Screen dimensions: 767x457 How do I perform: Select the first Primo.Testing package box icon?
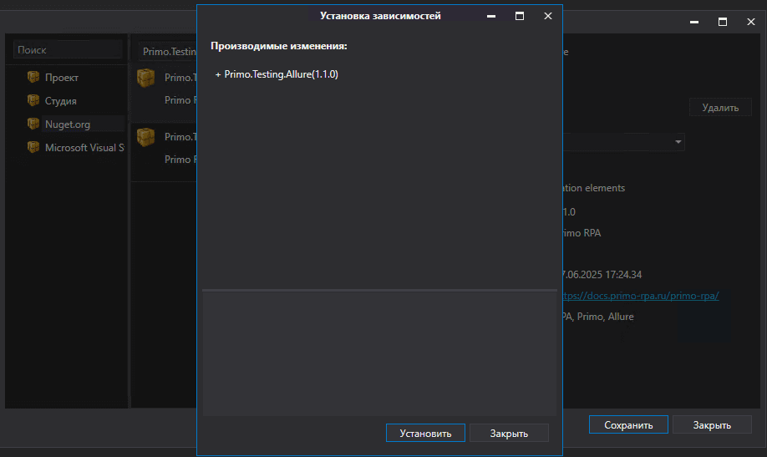146,78
